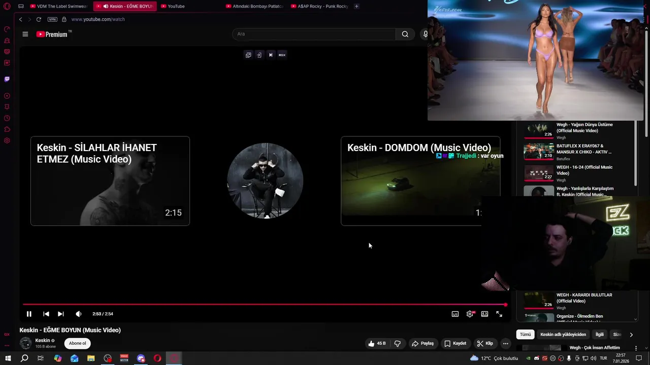The image size is (650, 365).
Task: Like the video (45 B)
Action: 377,343
